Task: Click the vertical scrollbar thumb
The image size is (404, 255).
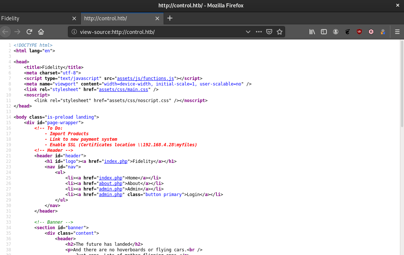Action: (402, 83)
